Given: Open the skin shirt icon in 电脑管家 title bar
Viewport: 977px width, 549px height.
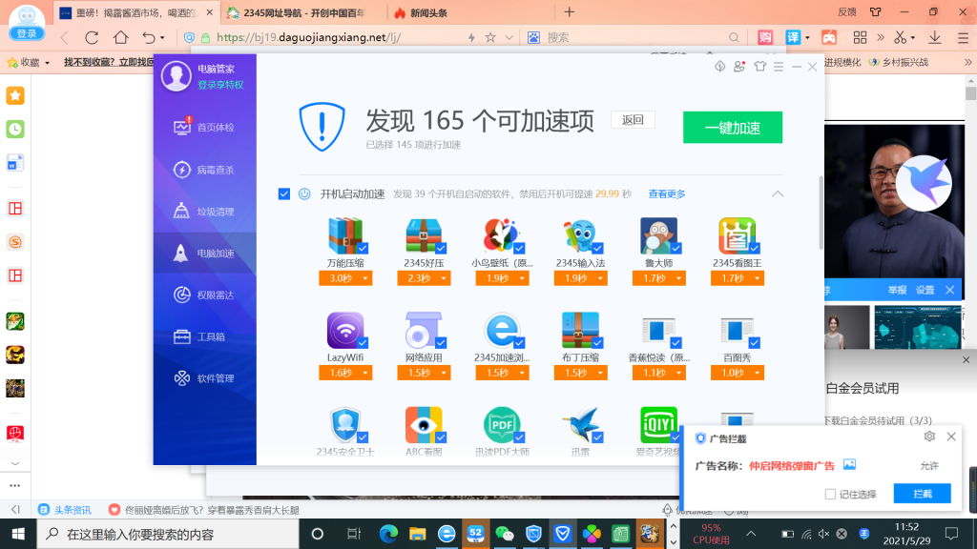Looking at the screenshot, I should click(x=759, y=66).
